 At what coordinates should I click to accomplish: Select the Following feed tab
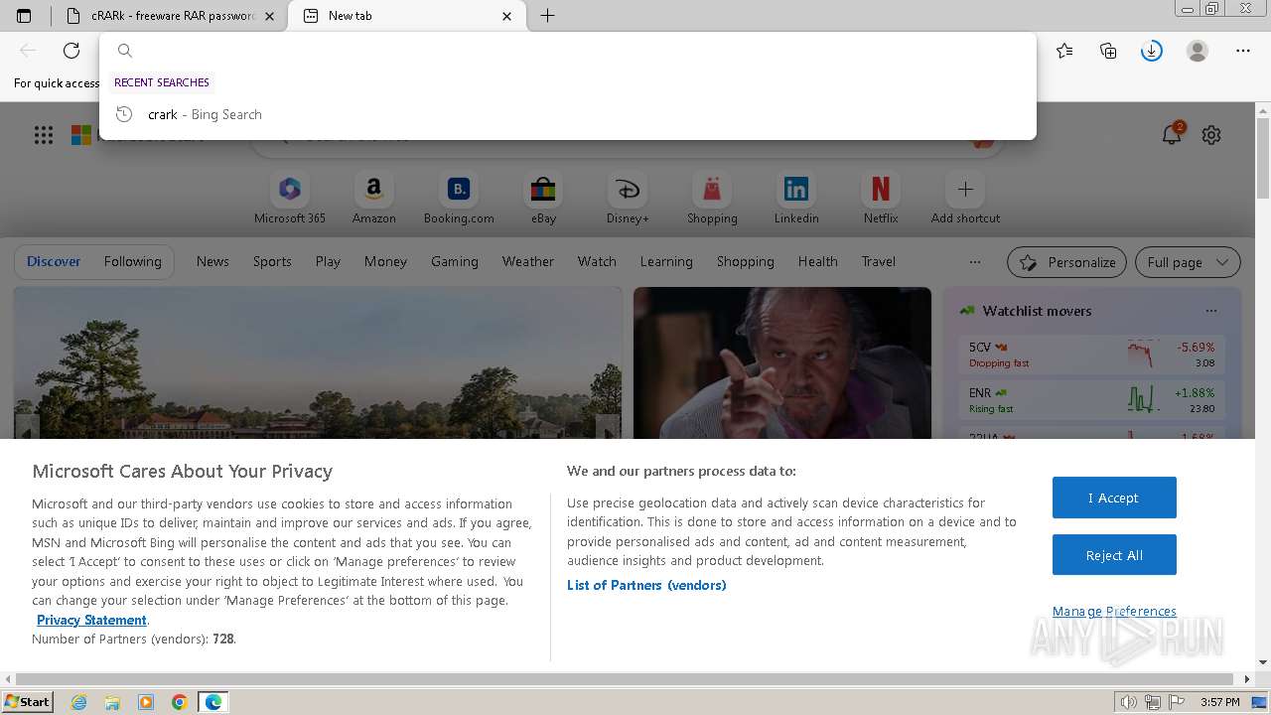[x=132, y=261]
